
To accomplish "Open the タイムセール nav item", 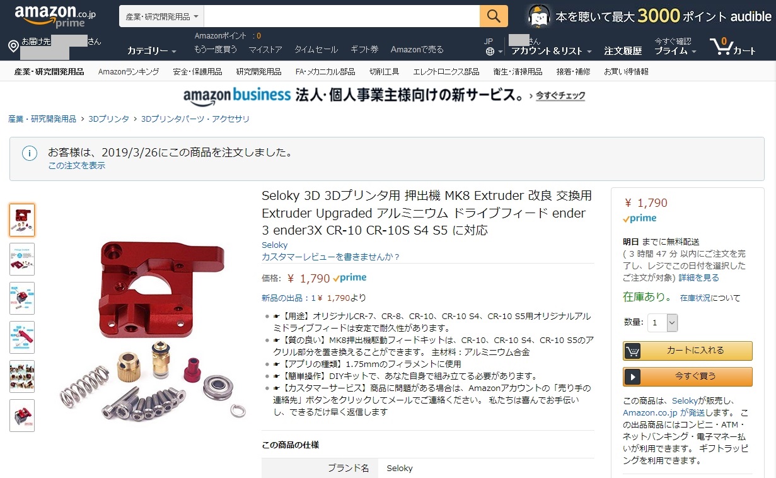I will coord(316,49).
